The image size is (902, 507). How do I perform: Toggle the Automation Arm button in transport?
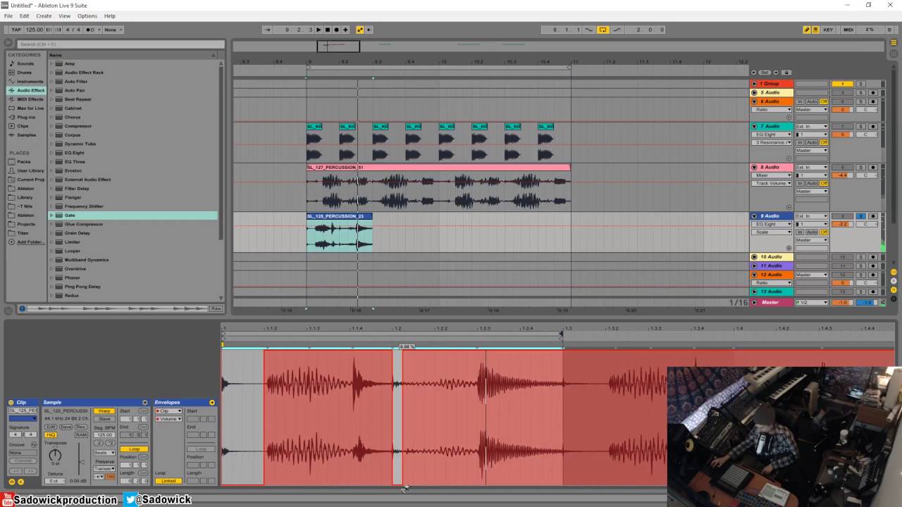pos(360,30)
